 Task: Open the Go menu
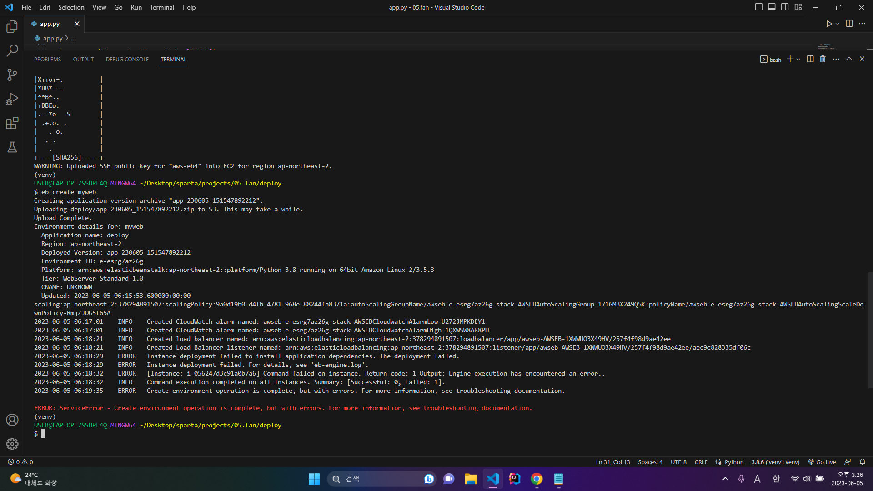pyautogui.click(x=118, y=7)
